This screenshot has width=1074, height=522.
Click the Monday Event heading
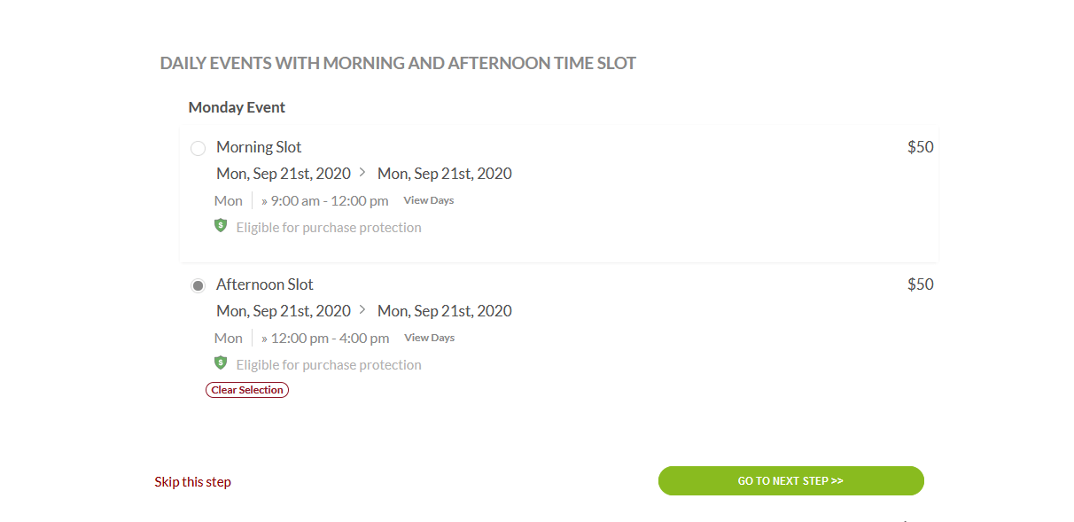237,107
